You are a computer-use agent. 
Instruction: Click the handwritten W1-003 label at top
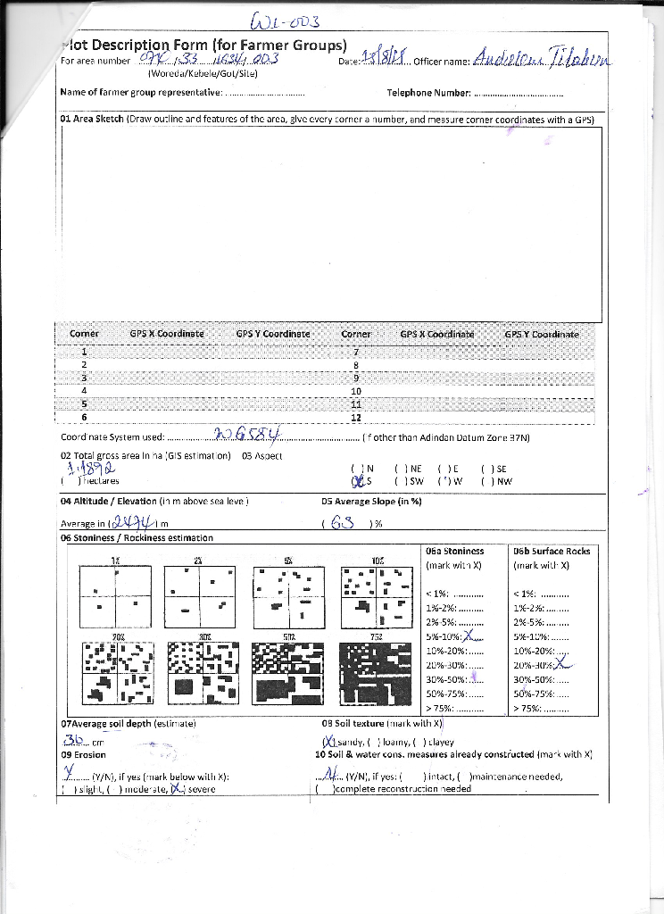click(285, 22)
